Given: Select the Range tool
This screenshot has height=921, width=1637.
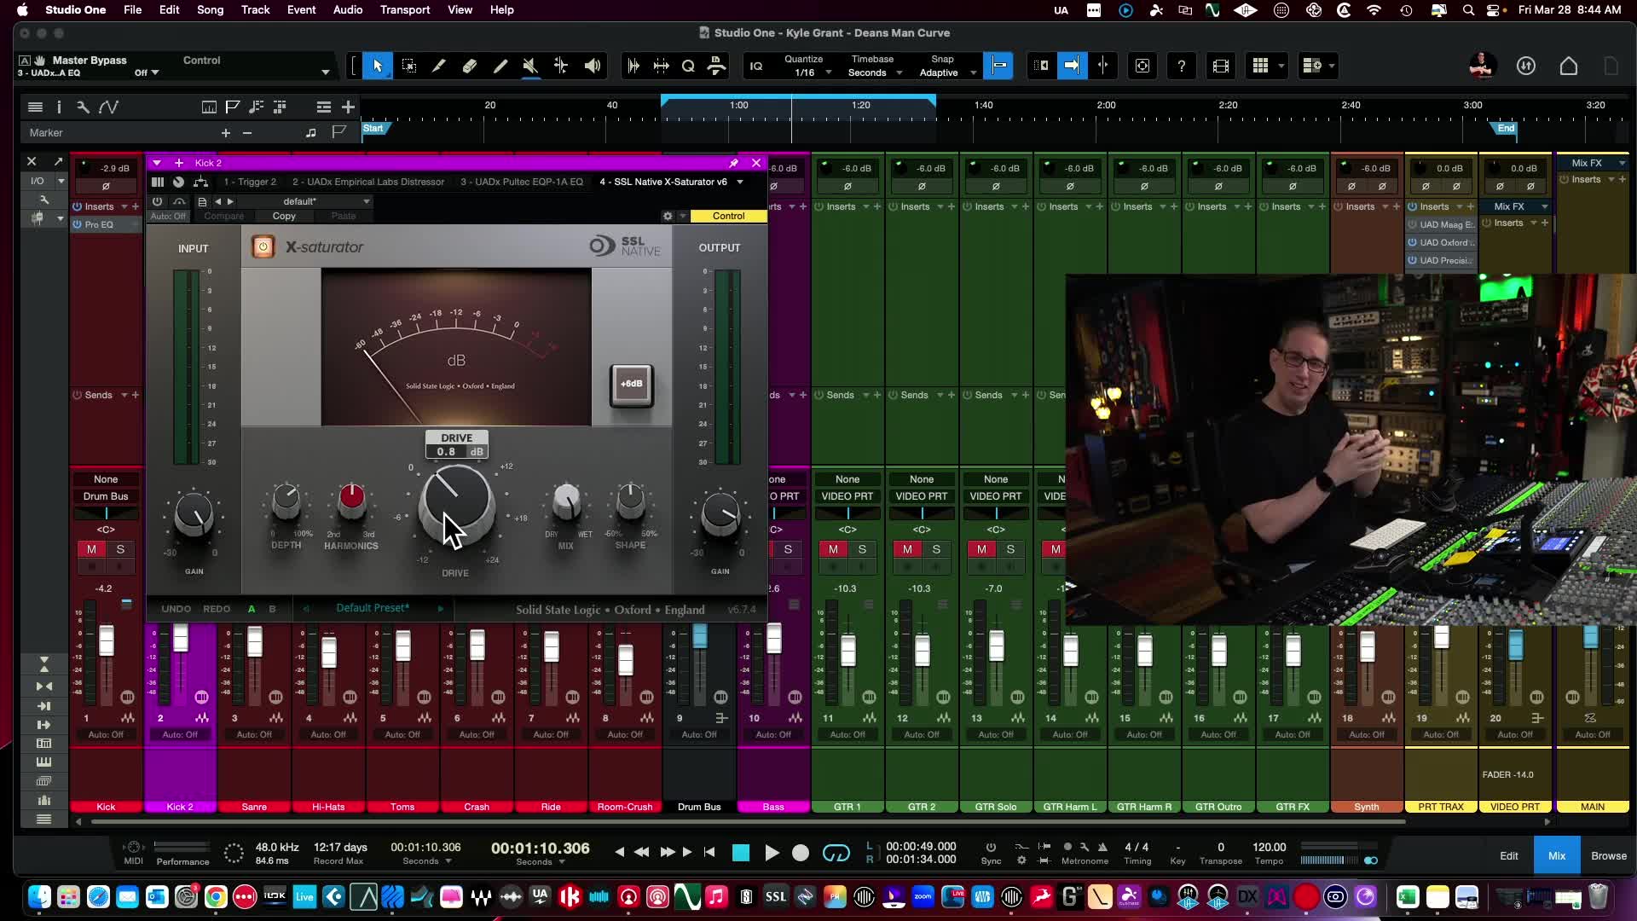Looking at the screenshot, I should (408, 66).
